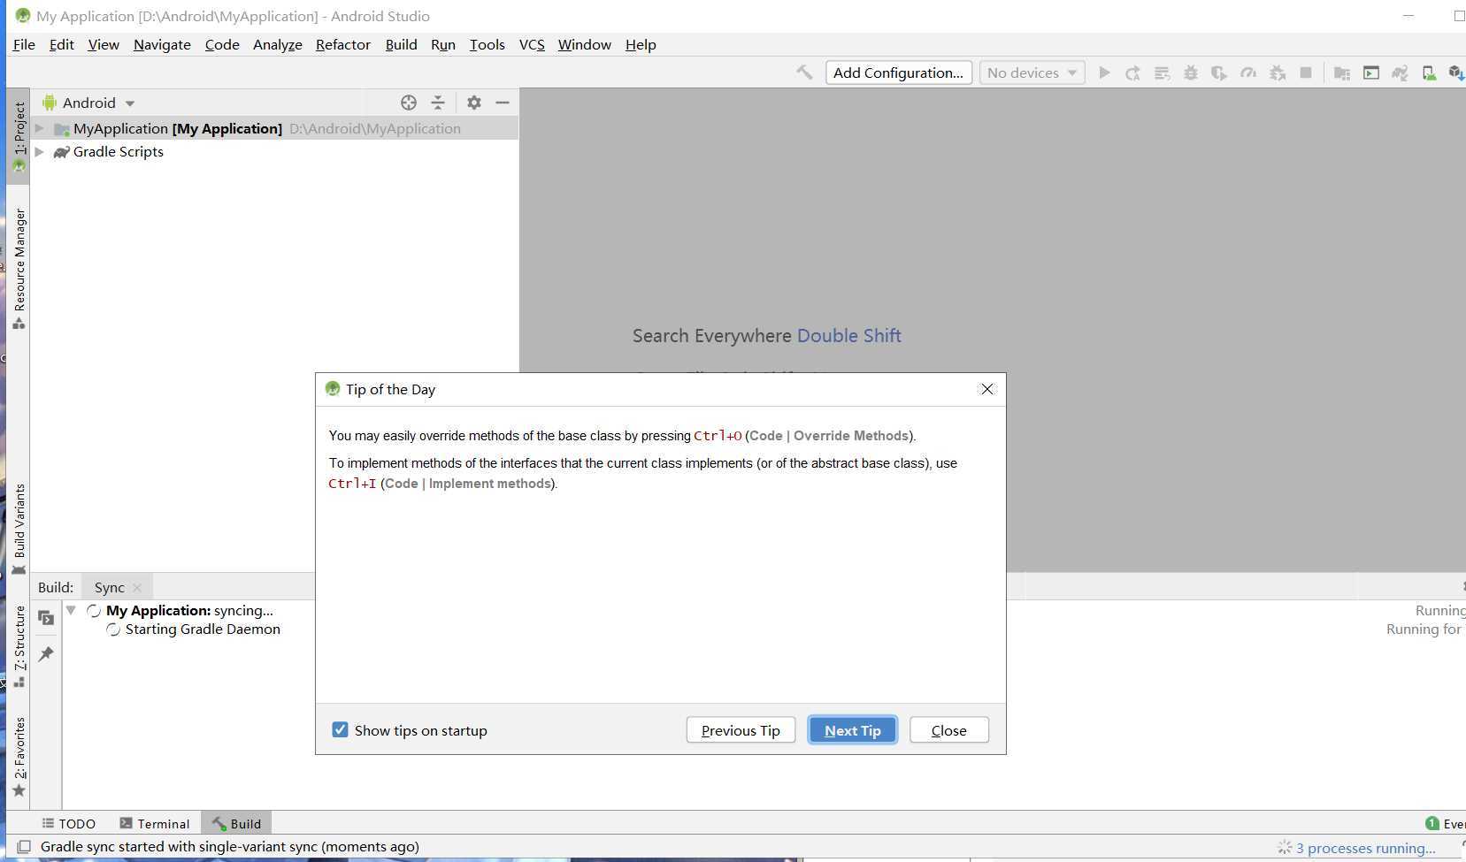Viewport: 1466px width, 862px height.
Task: Click Gradle sync started status message
Action: (230, 847)
